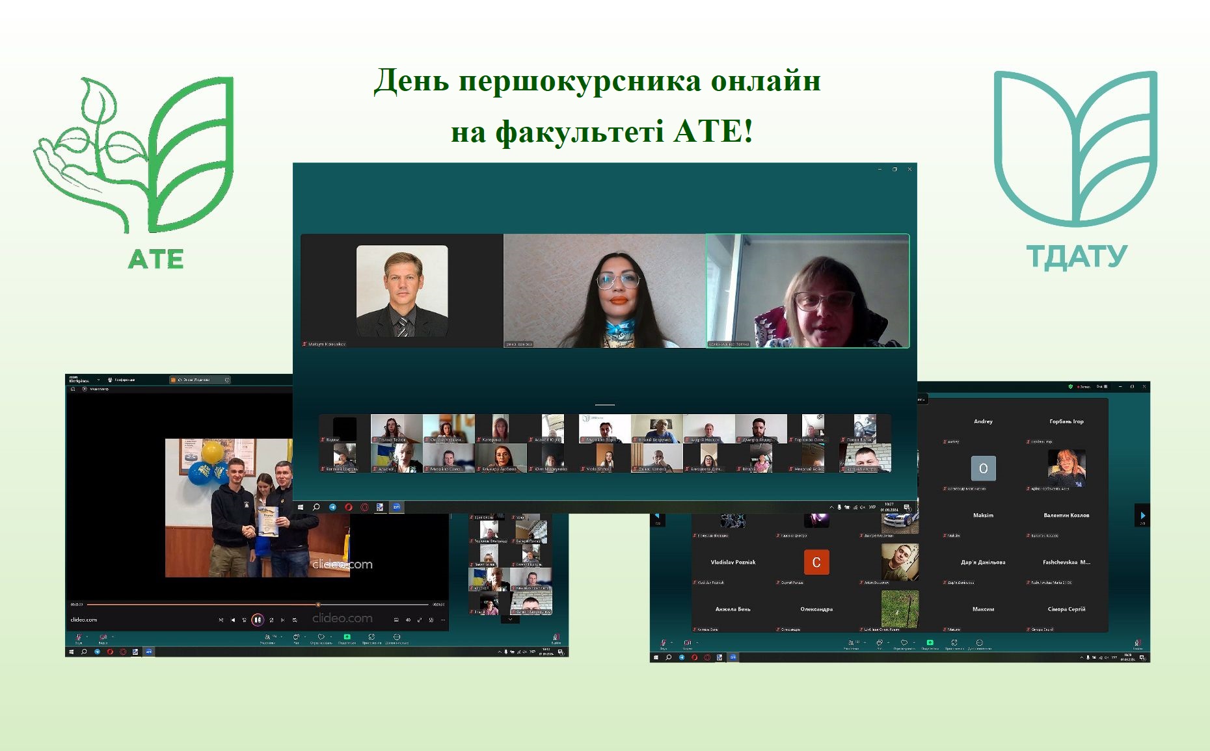Start screen sharing with the green share icon
The image size is (1210, 751).
tap(347, 637)
